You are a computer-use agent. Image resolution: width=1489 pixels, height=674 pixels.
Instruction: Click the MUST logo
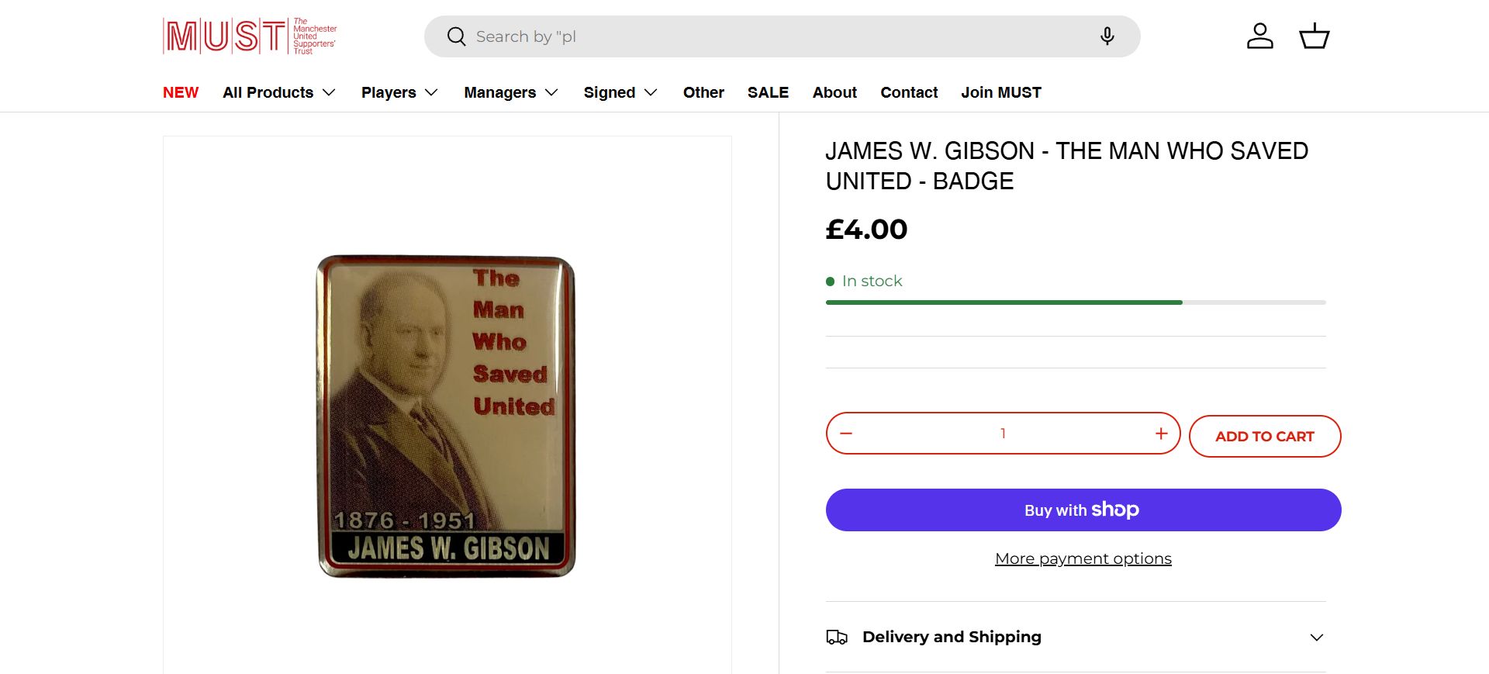point(250,36)
